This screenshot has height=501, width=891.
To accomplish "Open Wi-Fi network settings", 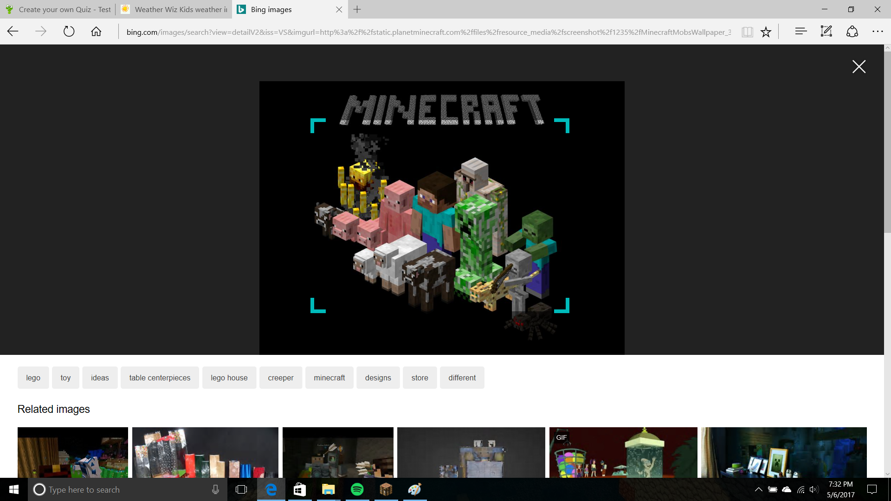I will tap(801, 489).
